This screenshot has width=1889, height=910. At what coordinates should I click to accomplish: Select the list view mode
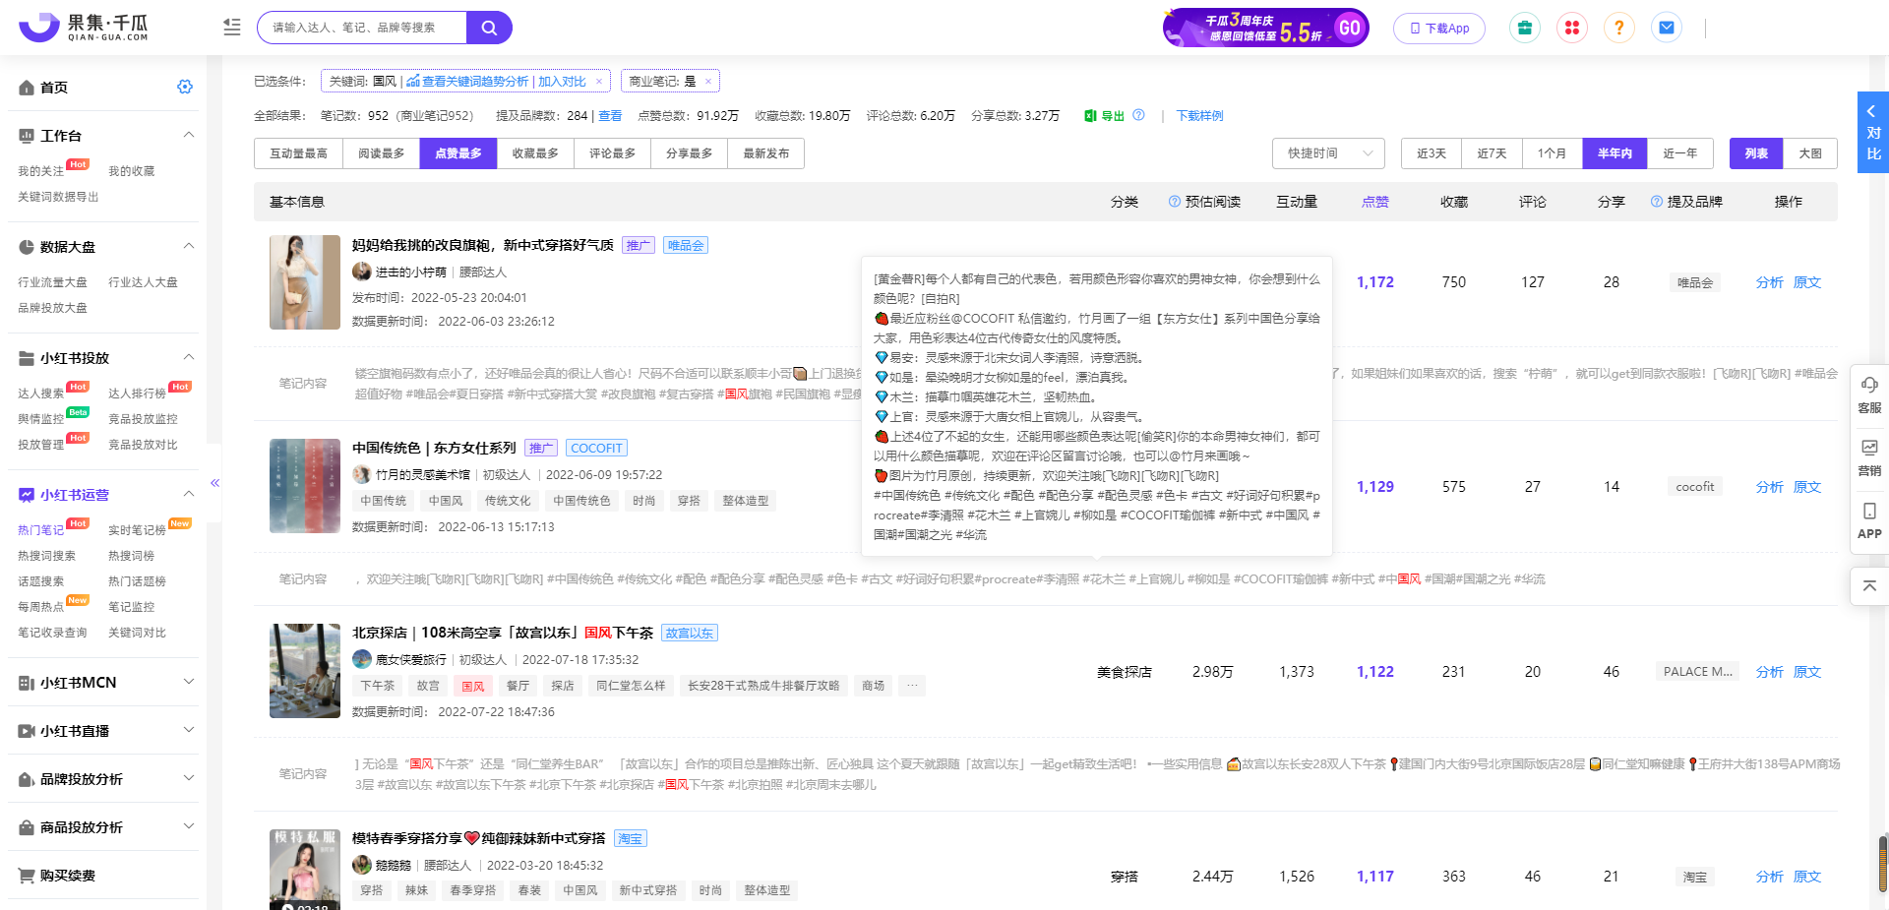pyautogui.click(x=1756, y=153)
